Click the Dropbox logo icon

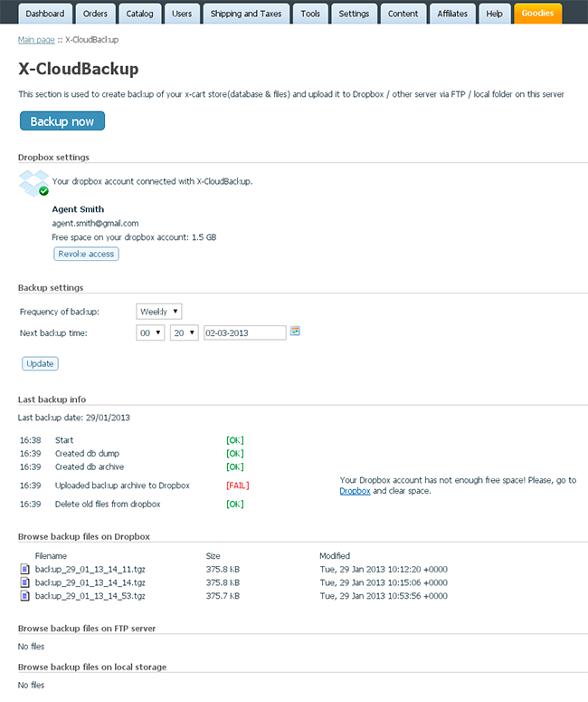click(x=33, y=183)
